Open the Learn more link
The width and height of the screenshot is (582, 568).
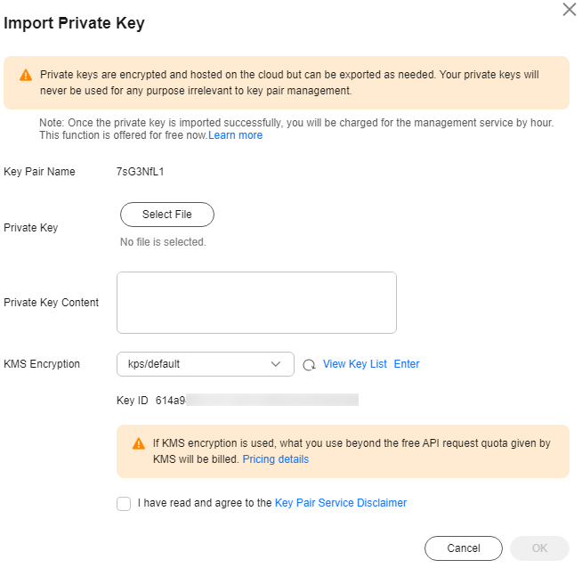(x=236, y=135)
